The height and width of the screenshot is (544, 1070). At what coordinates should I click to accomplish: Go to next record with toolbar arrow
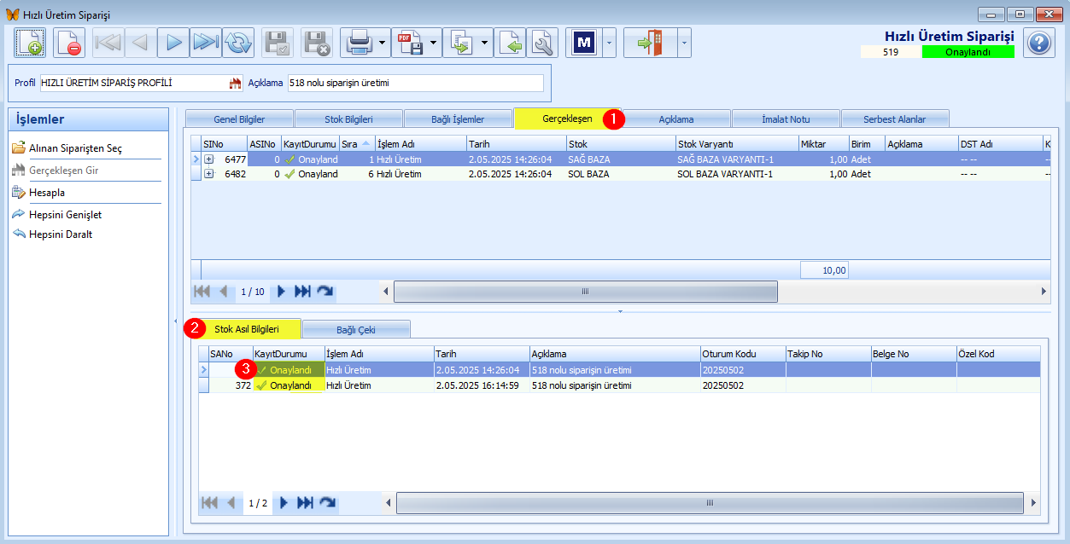pos(173,42)
